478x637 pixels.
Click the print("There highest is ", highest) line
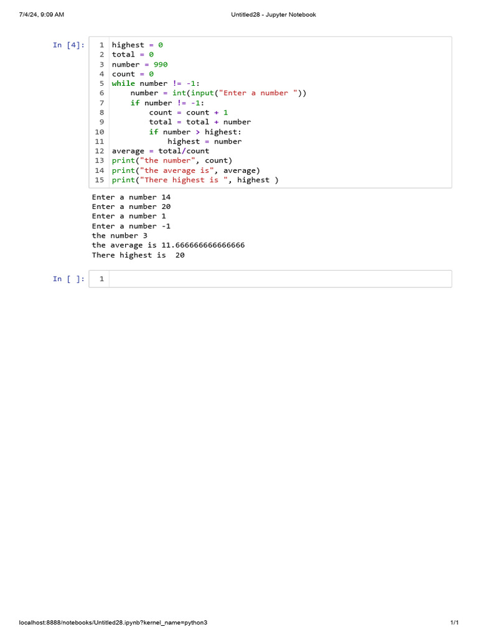195,180
